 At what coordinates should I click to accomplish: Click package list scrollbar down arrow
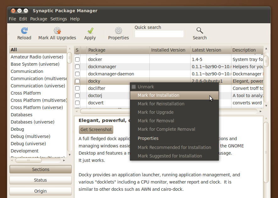[x=266, y=106]
